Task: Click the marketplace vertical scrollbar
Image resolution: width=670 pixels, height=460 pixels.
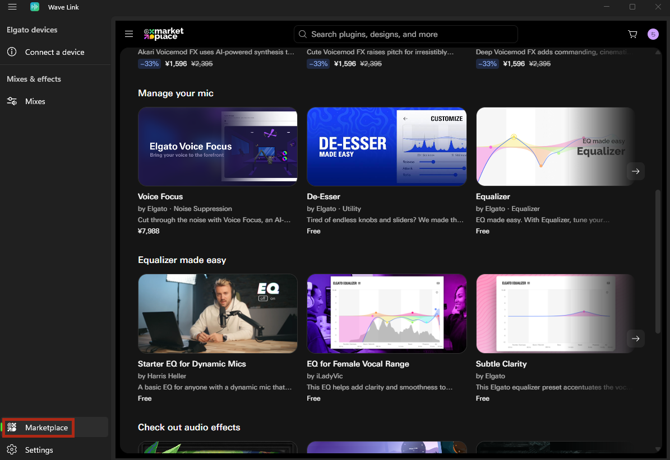Action: click(658, 261)
